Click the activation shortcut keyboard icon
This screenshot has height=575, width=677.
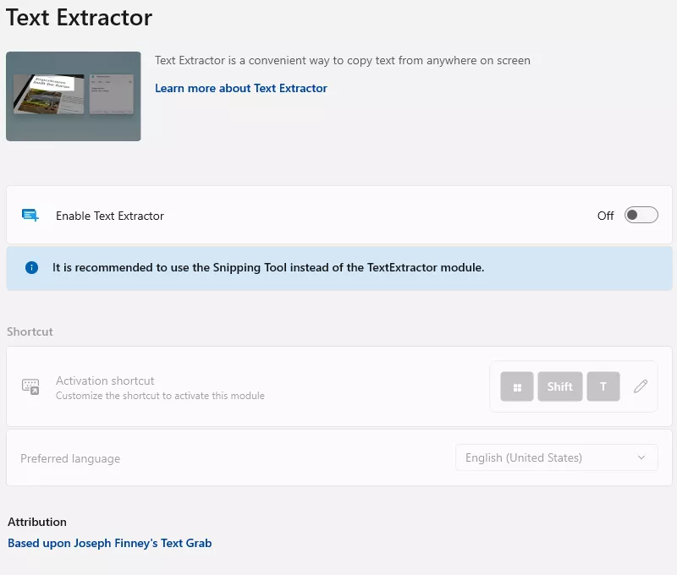(x=30, y=386)
